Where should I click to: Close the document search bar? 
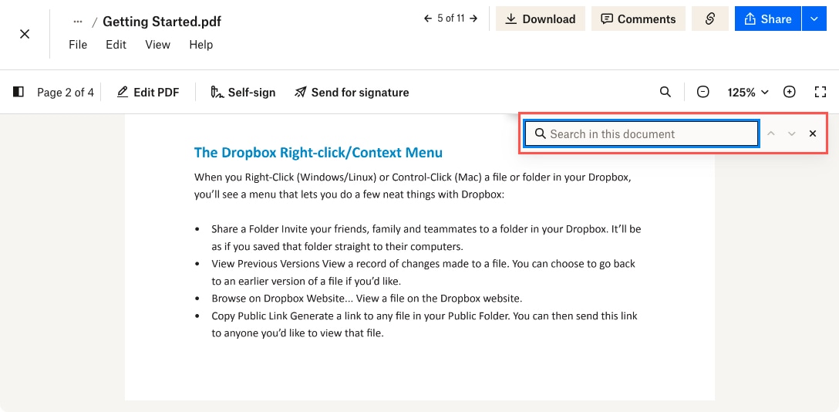click(x=813, y=133)
